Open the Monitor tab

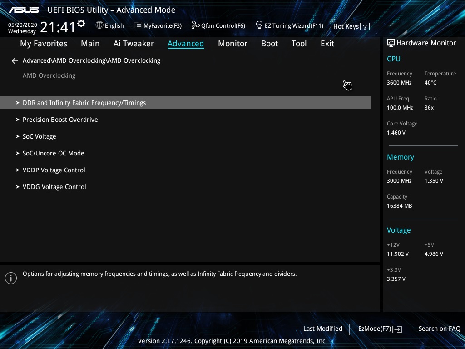232,44
